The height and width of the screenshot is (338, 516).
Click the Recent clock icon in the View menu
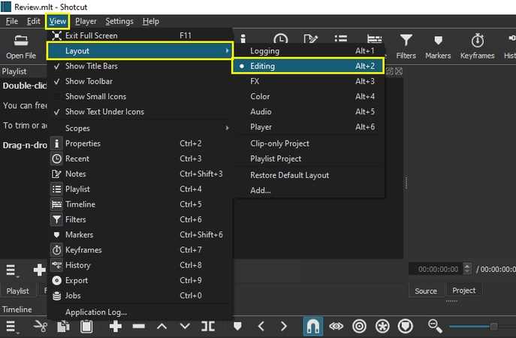(56, 158)
